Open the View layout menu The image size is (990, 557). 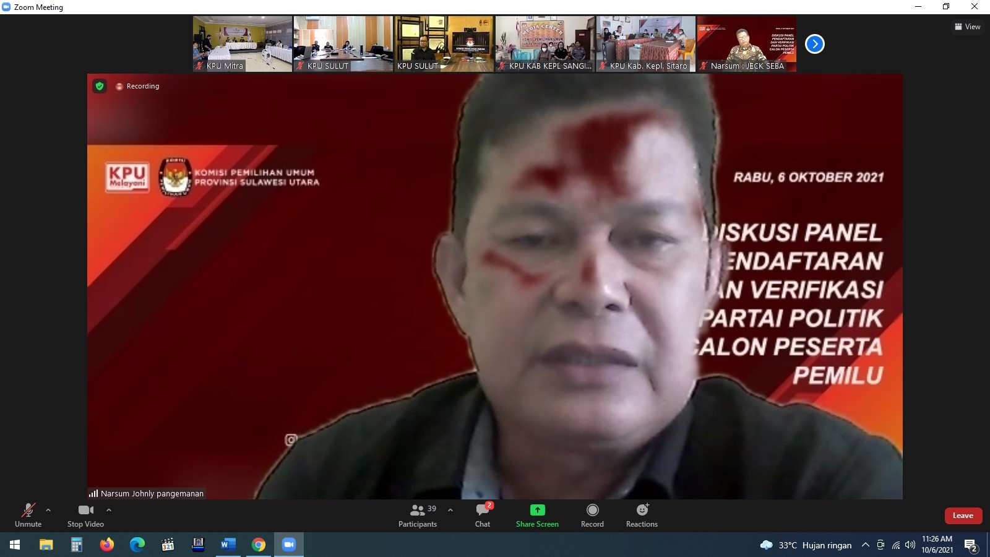(968, 27)
